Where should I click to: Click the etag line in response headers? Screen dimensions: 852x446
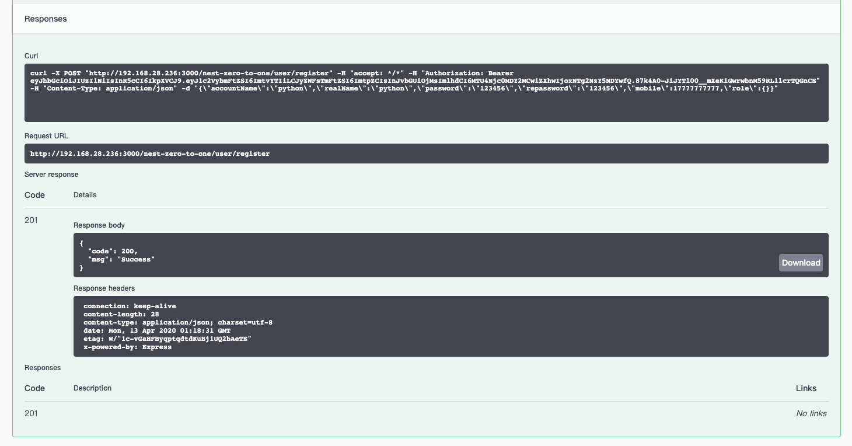tap(167, 339)
